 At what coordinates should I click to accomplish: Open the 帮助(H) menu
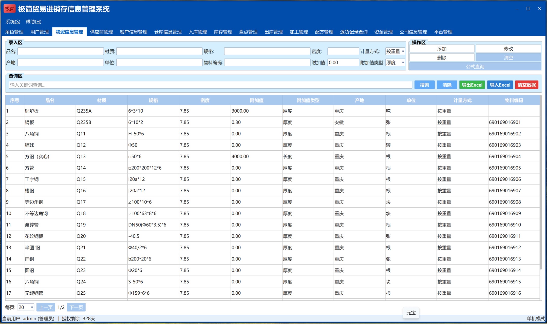33,22
